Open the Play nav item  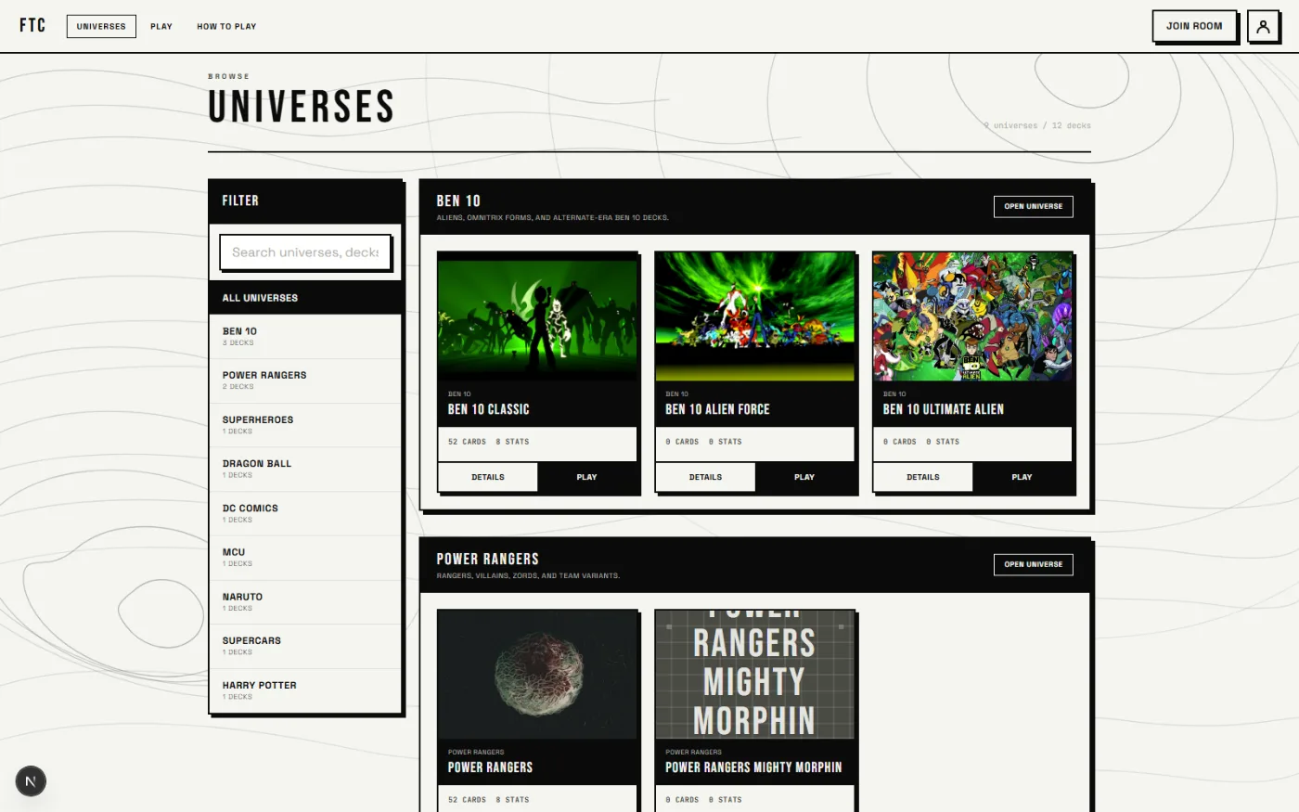click(161, 26)
